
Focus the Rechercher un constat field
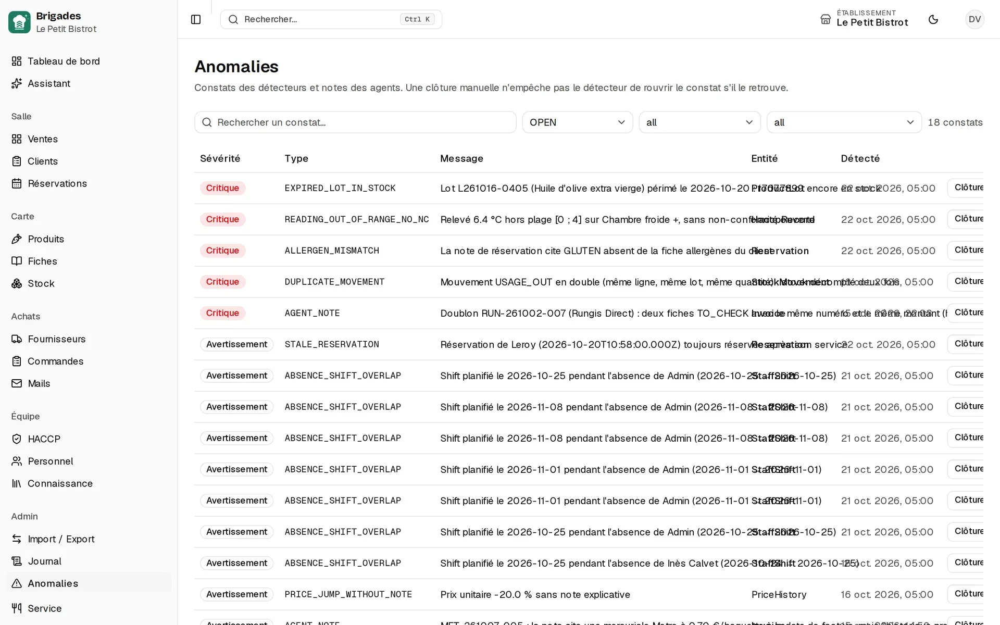tap(355, 122)
